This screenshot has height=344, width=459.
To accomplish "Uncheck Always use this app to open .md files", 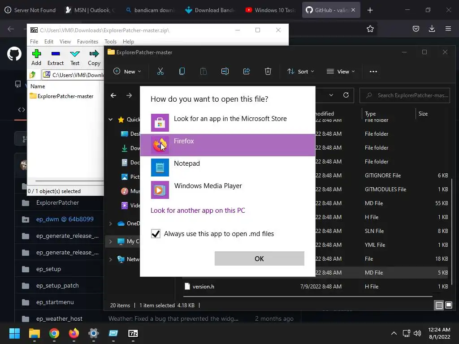I will coord(156,234).
